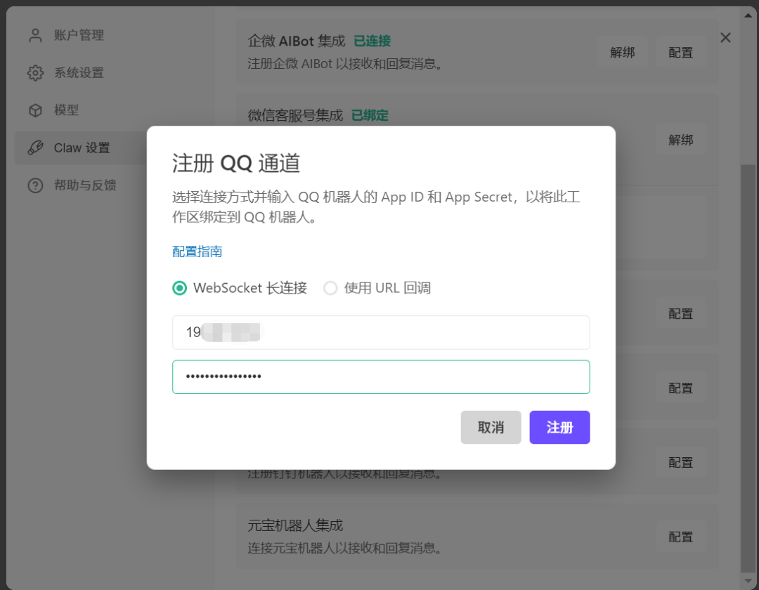
Task: Click the close X of the settings panel
Action: (x=725, y=38)
